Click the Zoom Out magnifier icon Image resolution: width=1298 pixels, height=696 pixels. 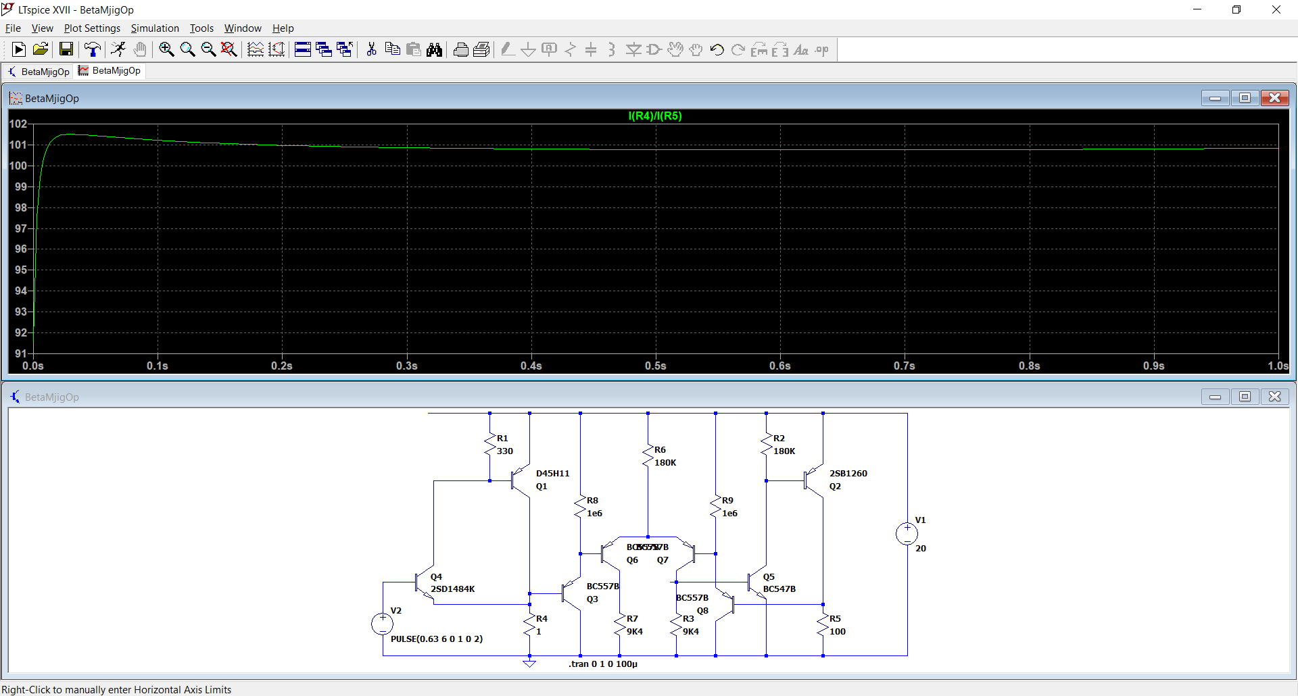click(208, 49)
